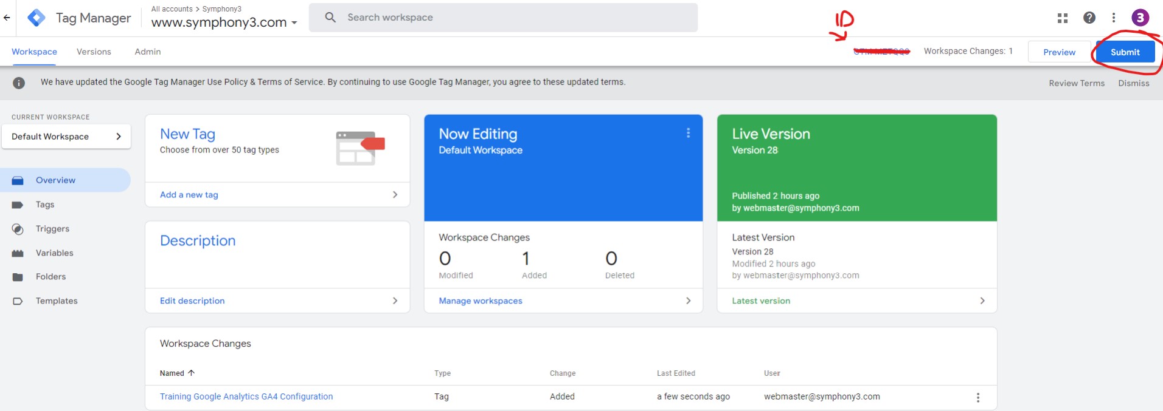Click the back arrow icon

click(7, 18)
